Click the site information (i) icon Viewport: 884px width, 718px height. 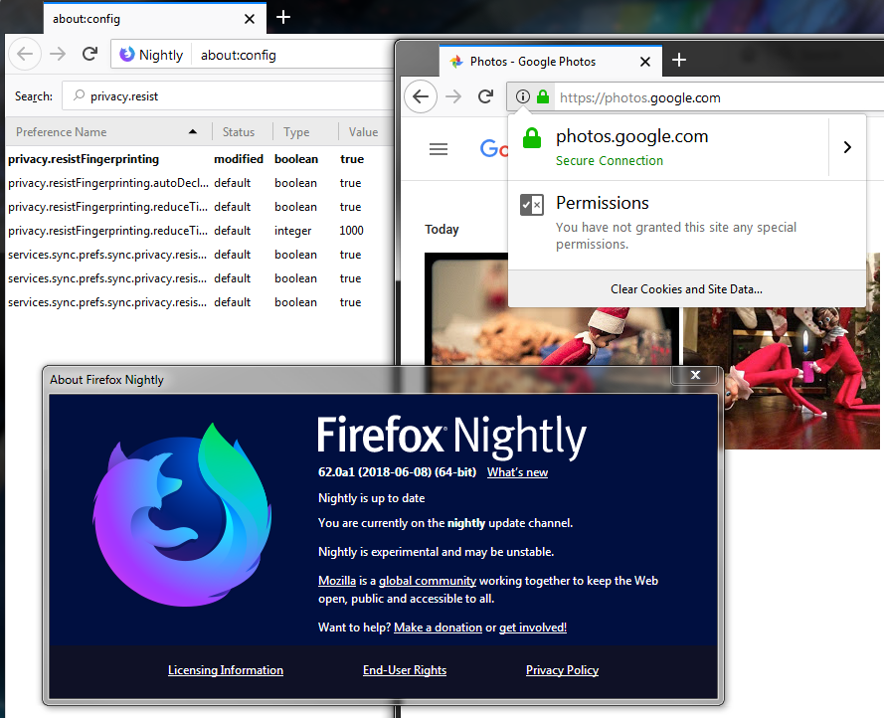click(x=523, y=97)
